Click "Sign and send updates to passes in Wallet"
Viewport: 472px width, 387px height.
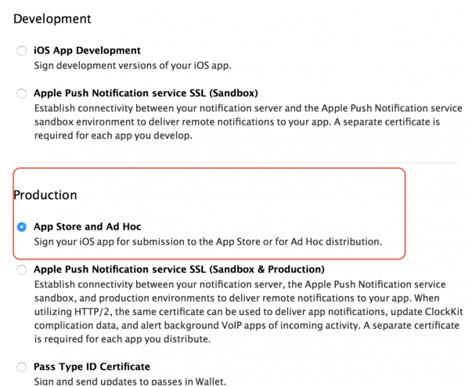[131, 381]
